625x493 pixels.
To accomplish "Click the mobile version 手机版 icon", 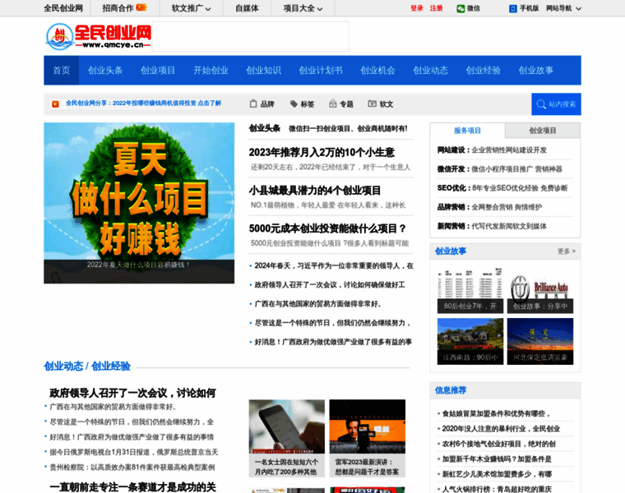I will (513, 8).
